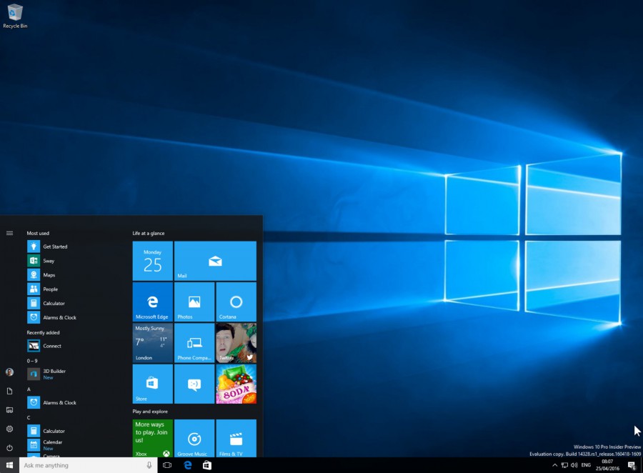Open the Xbox tile
The image size is (643, 473).
pyautogui.click(x=153, y=438)
